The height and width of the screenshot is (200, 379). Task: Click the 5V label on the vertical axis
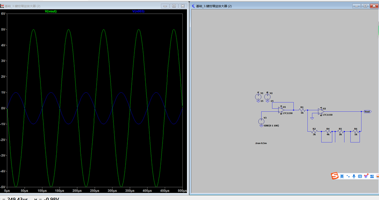pyautogui.click(x=3, y=29)
